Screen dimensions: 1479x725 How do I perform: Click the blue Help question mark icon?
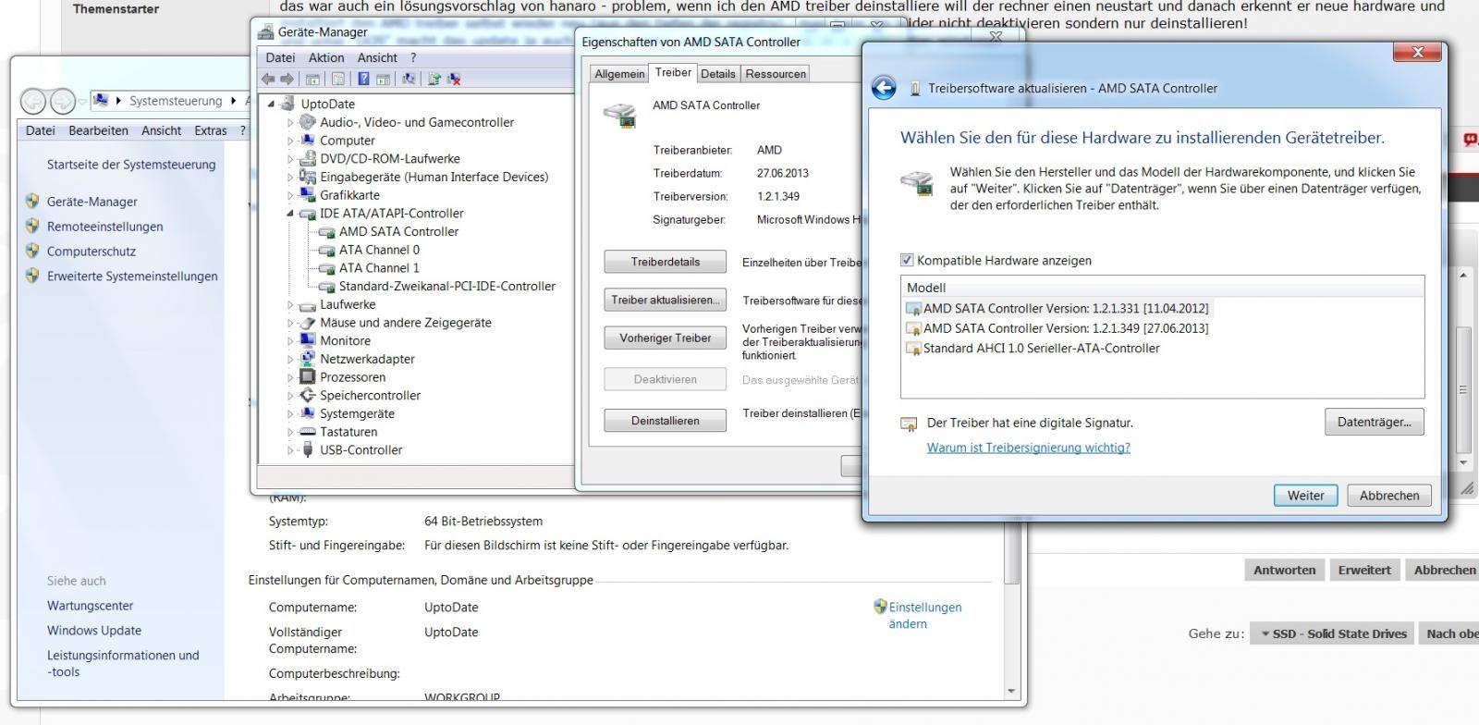pos(364,80)
